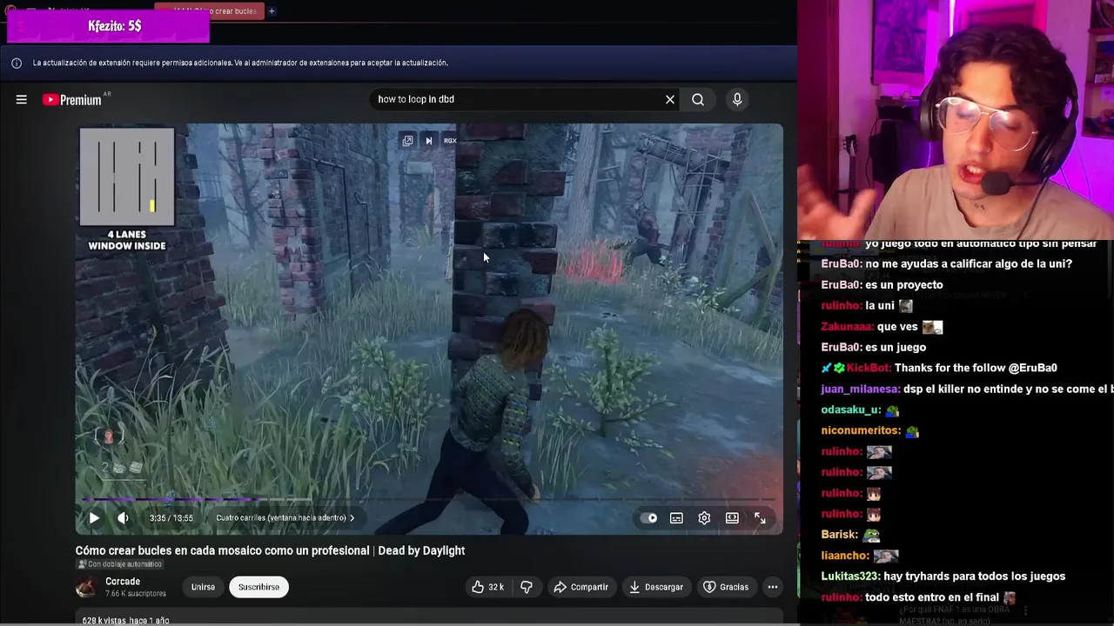Open pop-out icon at top of video

pos(407,140)
